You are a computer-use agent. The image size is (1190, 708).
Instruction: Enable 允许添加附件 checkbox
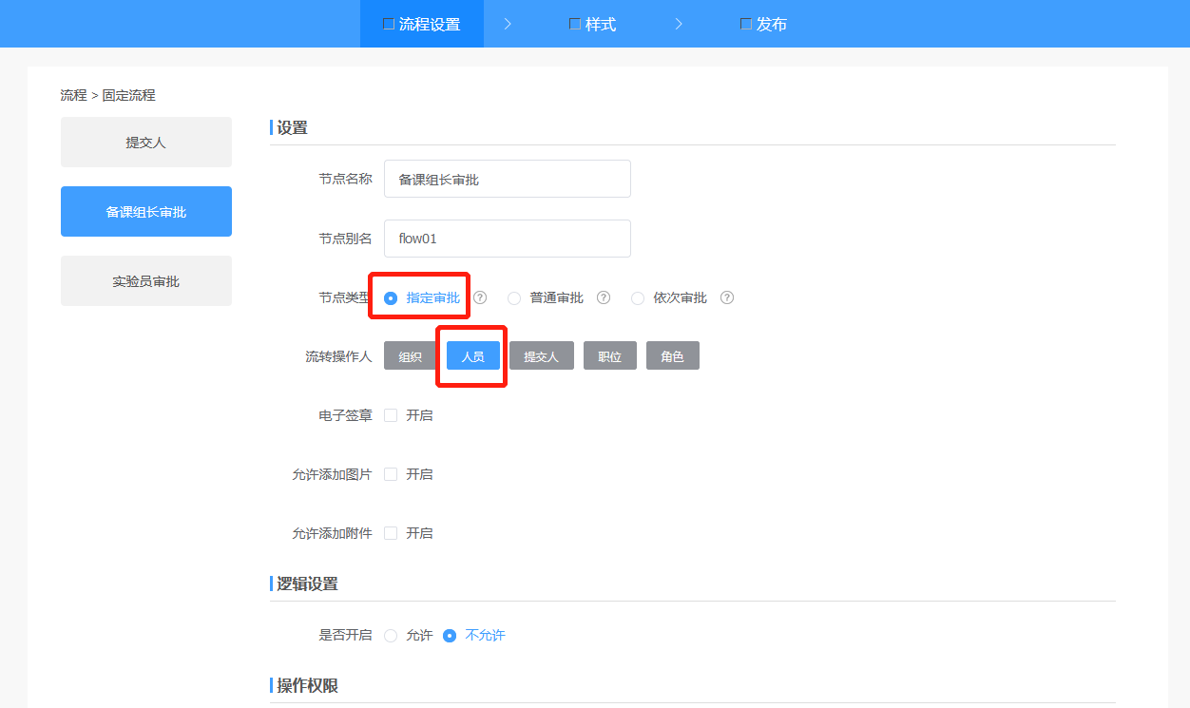pyautogui.click(x=391, y=533)
